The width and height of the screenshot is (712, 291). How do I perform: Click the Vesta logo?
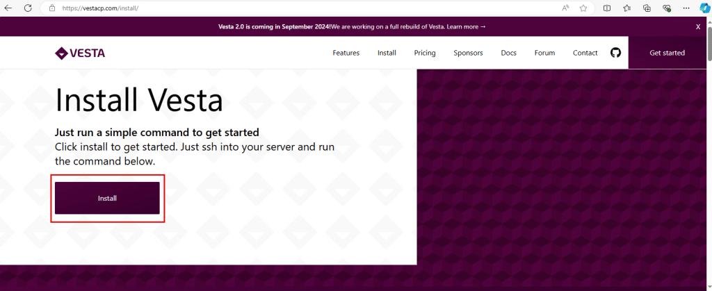click(80, 53)
